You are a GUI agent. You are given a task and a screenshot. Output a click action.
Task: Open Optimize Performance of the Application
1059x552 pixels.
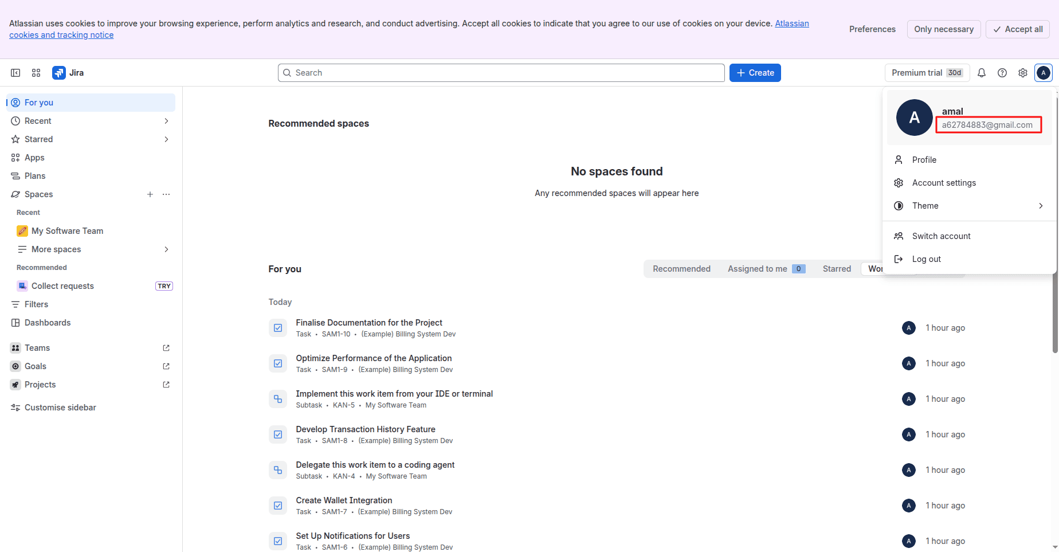tap(374, 358)
